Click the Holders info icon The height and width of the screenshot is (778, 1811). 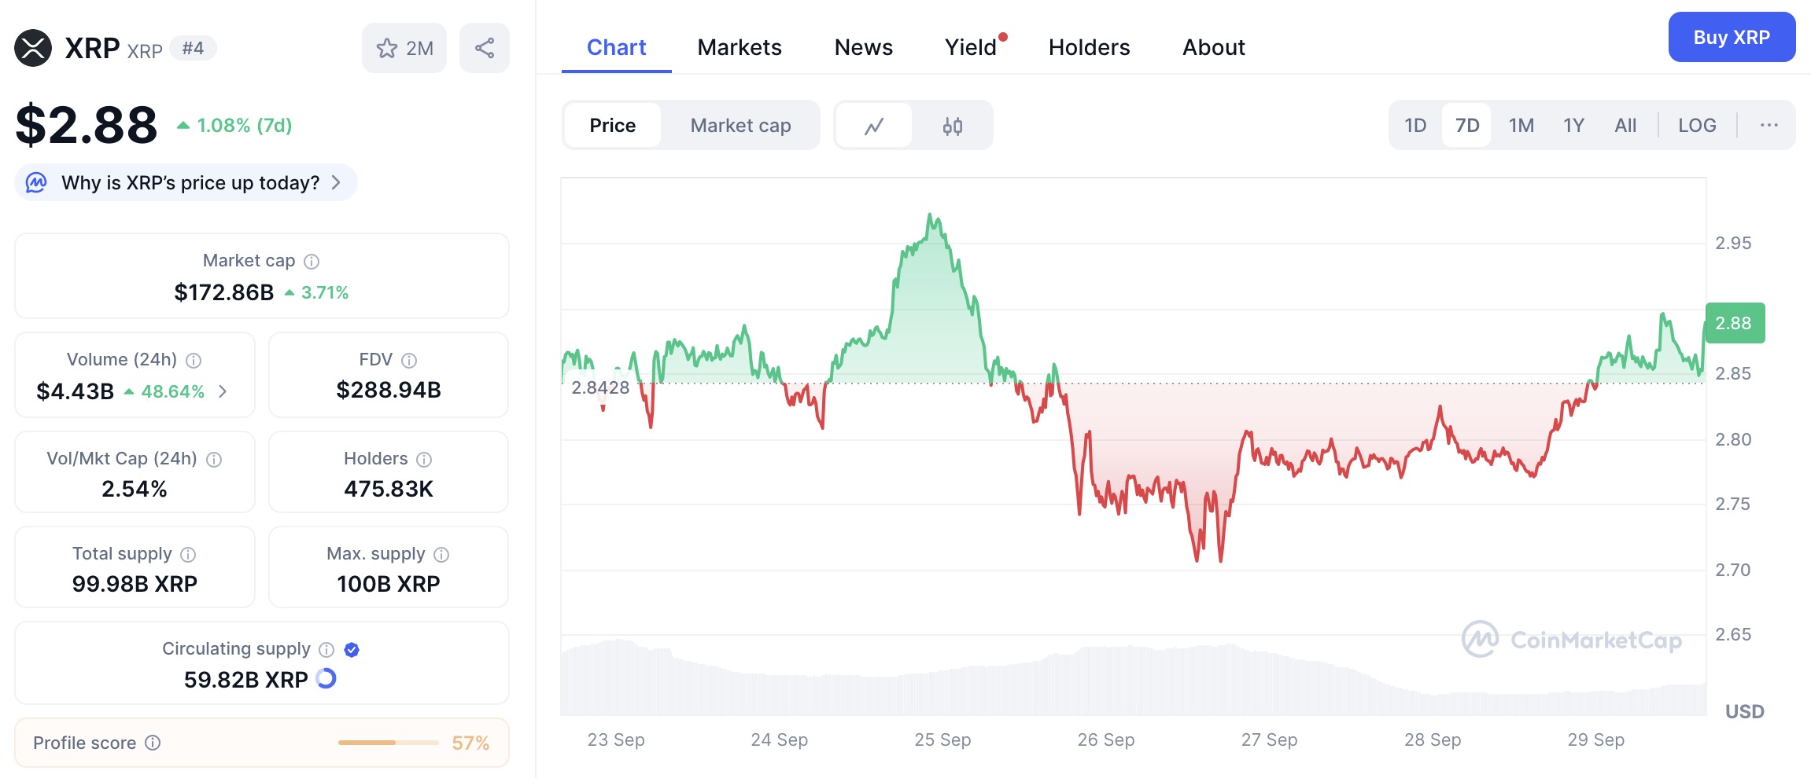(x=424, y=460)
